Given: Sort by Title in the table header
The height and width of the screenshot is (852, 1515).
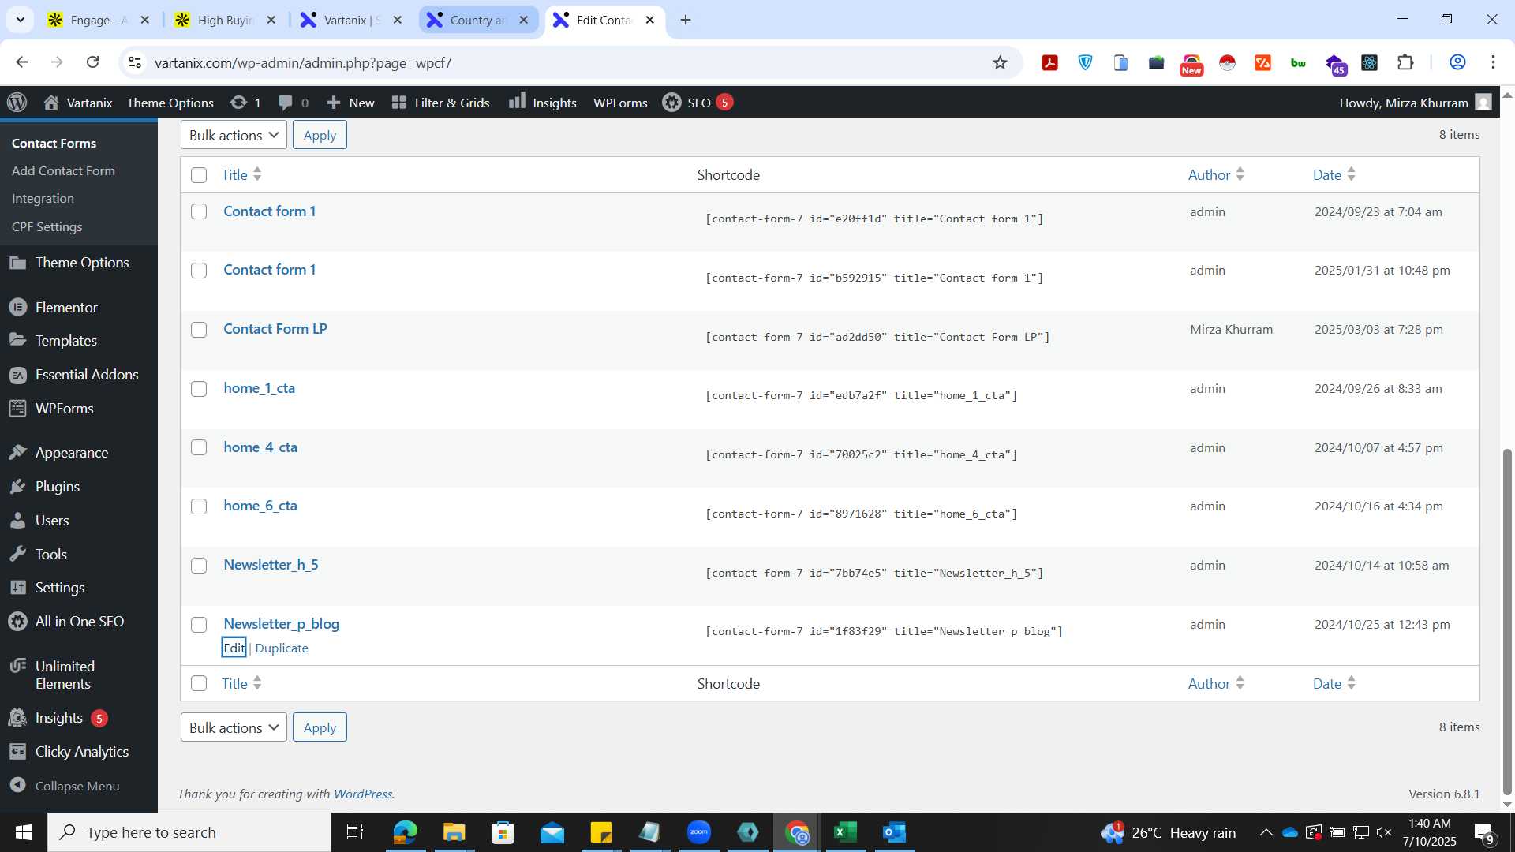Looking at the screenshot, I should [x=241, y=174].
